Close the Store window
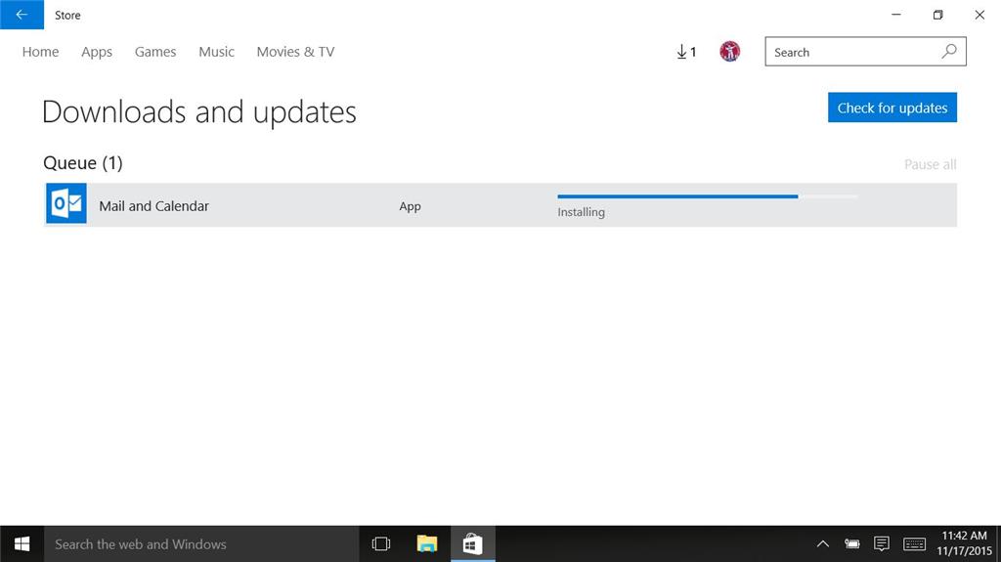Viewport: 1001px width, 562px height. click(979, 15)
